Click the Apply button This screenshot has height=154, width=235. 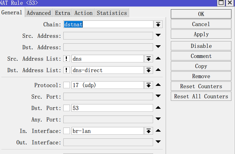[201, 34]
